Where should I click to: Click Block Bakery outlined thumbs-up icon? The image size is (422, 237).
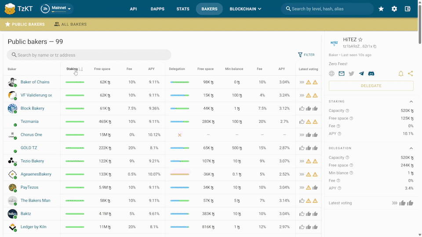pyautogui.click(x=302, y=108)
